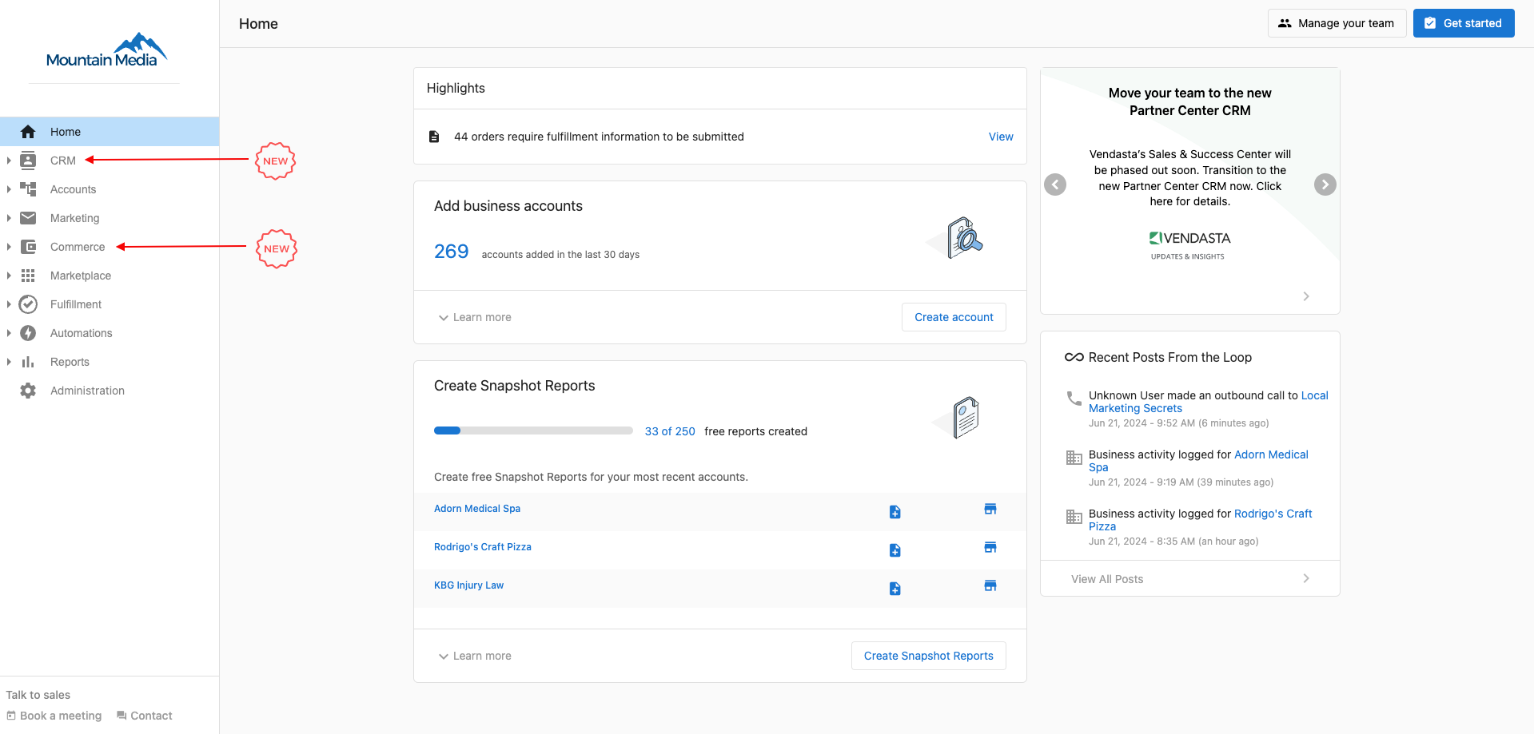Click the Mountain Media logo
The image size is (1534, 734).
pos(106,50)
